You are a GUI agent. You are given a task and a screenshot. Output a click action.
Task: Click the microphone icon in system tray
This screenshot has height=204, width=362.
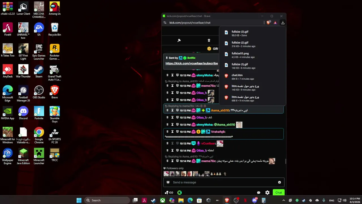pyautogui.click(x=324, y=200)
